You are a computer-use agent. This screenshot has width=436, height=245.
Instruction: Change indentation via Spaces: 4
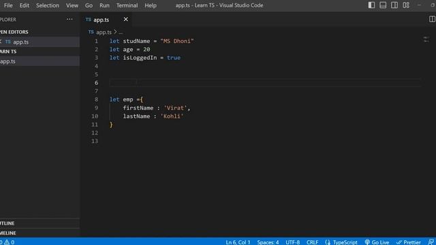pyautogui.click(x=268, y=242)
